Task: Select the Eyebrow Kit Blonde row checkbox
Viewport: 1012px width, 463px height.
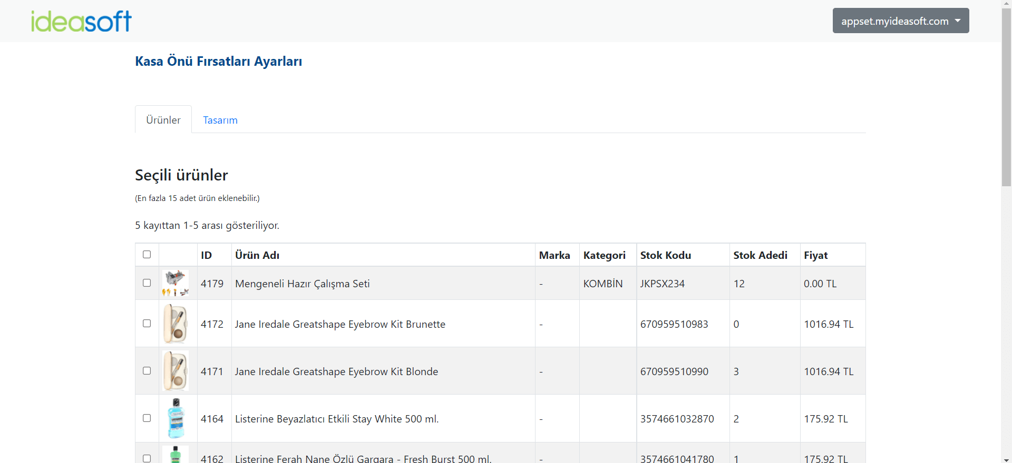Action: 147,371
